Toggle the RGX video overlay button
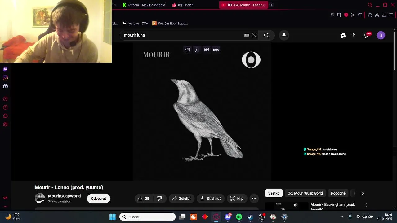The image size is (397, 223). click(216, 50)
